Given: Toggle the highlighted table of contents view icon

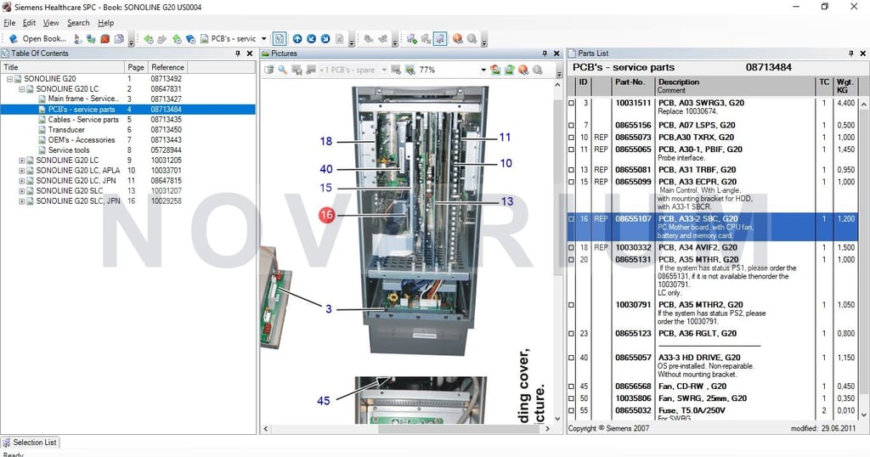Looking at the screenshot, I should (x=280, y=39).
